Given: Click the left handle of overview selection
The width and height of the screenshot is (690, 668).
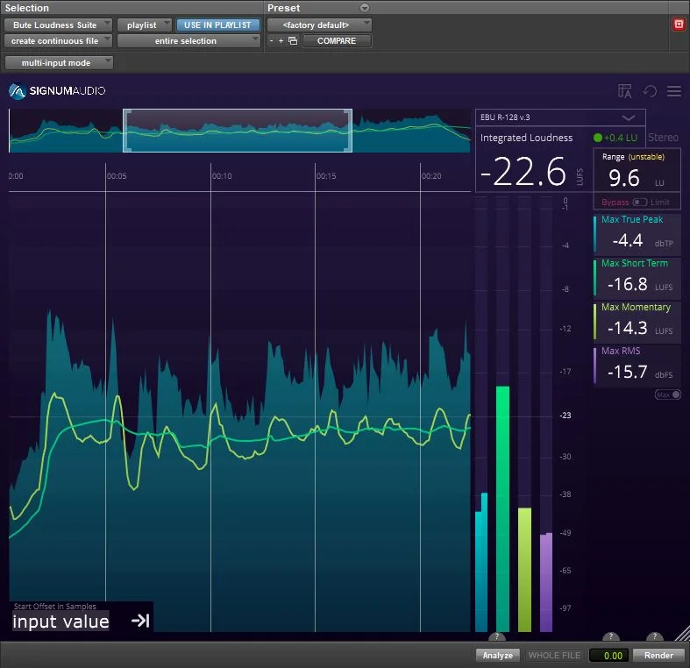Looking at the screenshot, I should pos(126,131).
